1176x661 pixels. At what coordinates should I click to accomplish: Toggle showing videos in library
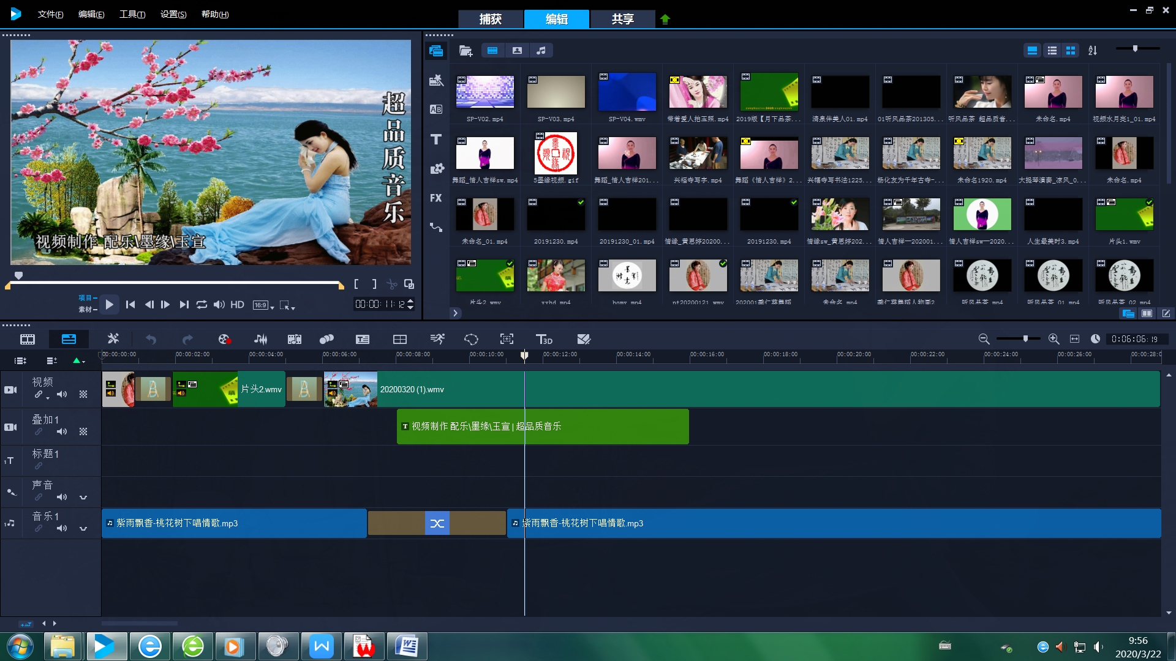(492, 51)
